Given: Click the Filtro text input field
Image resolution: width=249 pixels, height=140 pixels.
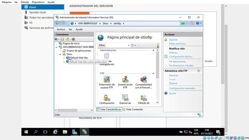Looking at the screenshot, I should pos(117,45).
